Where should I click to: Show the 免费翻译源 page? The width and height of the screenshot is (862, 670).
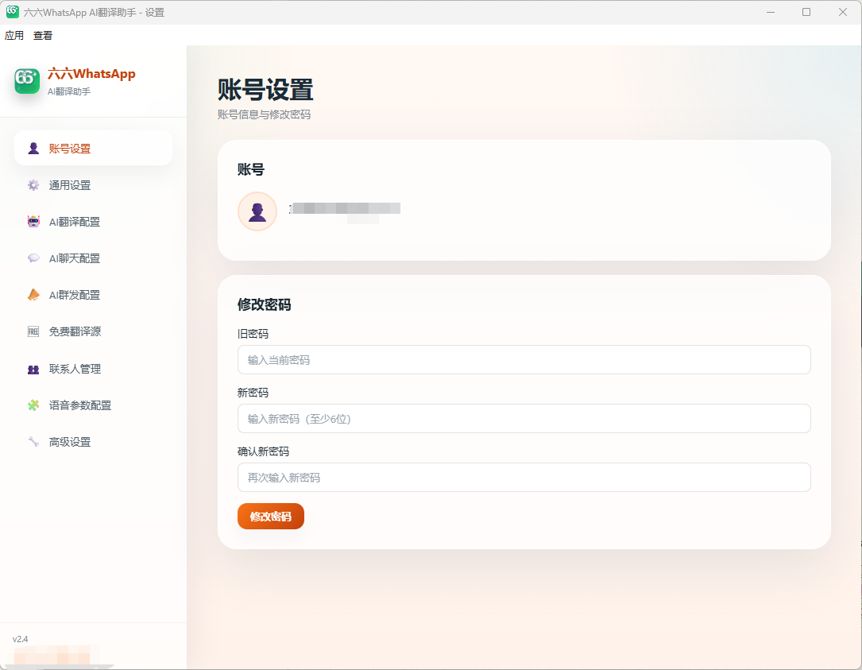tap(94, 331)
